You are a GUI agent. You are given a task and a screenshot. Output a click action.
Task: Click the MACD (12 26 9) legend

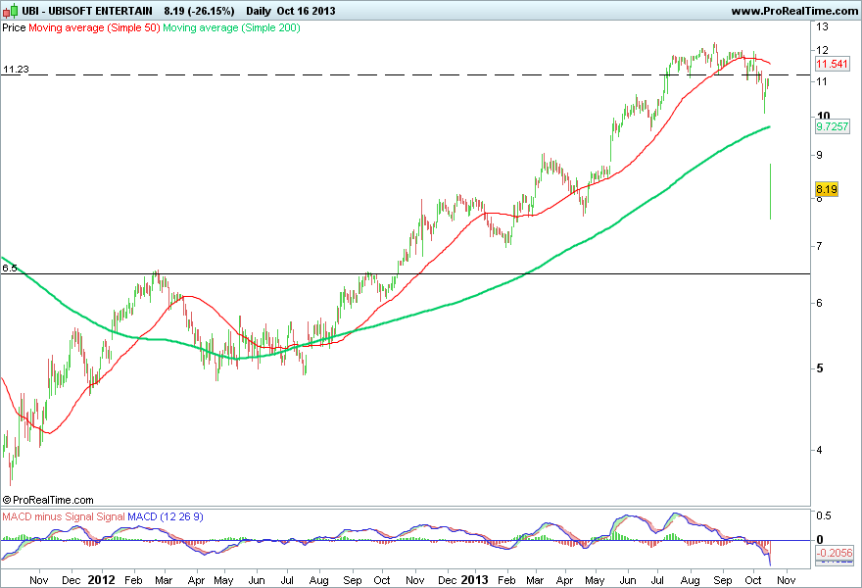(x=165, y=517)
